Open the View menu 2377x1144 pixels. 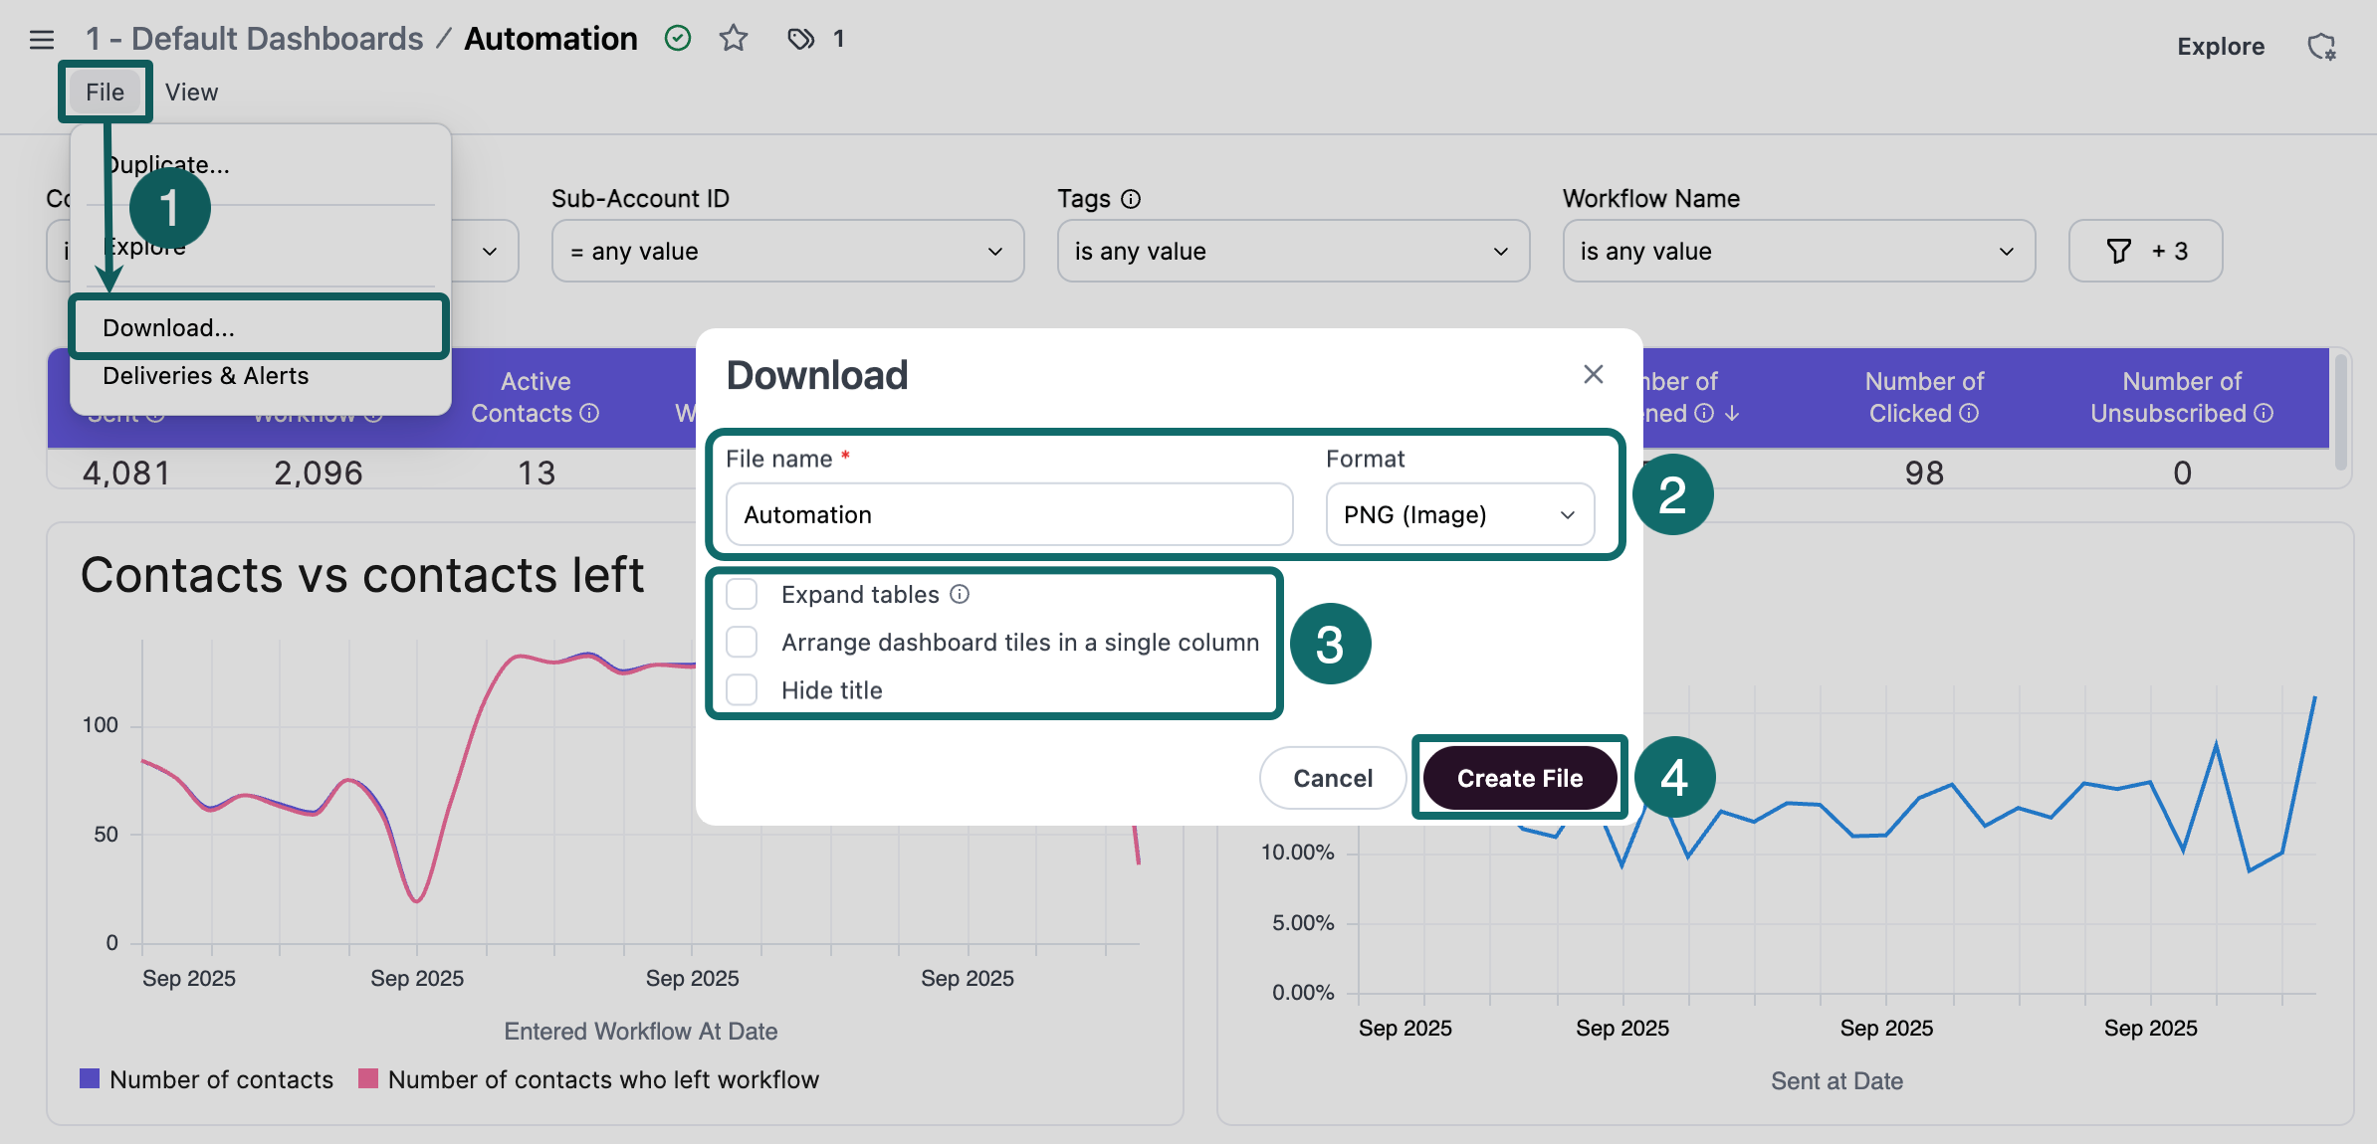[x=191, y=92]
